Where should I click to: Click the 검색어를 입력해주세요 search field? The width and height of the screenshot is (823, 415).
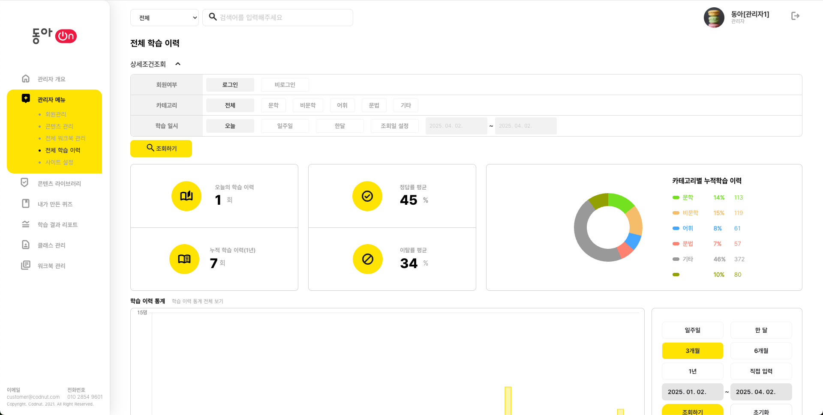pos(283,18)
